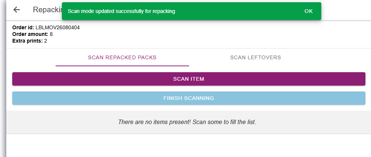
Task: Click the bold 'Extra prints:' label
Action: point(28,41)
